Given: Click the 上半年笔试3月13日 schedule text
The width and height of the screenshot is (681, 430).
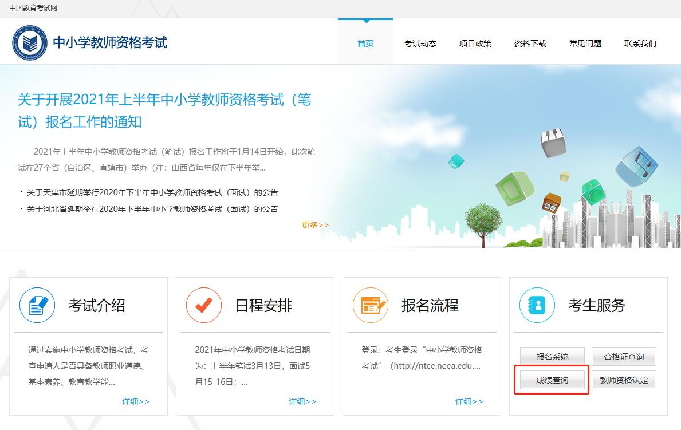Looking at the screenshot, I should pyautogui.click(x=253, y=366).
